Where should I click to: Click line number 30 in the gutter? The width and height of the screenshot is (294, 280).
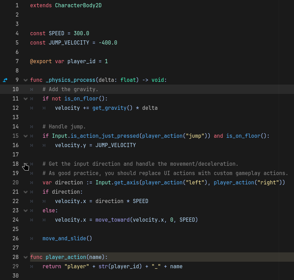pyautogui.click(x=15, y=276)
